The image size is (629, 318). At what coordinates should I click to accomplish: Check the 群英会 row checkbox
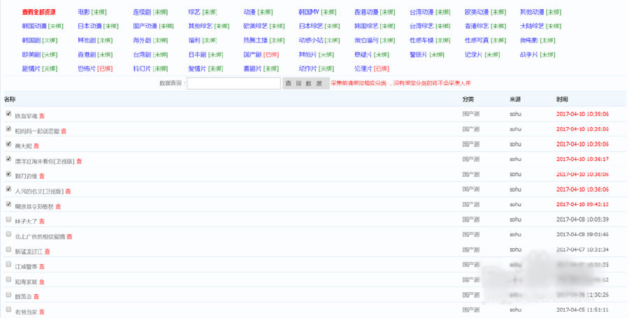pos(8,295)
